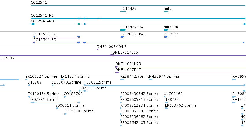Click the nullo gene arrow glyph
Screen dimensions: 246x127
[x=166, y=12]
